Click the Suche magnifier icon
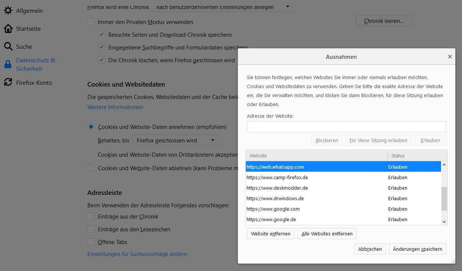Image resolution: width=462 pixels, height=271 pixels. pos(8,46)
